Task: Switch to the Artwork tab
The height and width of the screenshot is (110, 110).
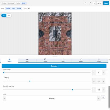Action: 11,3
